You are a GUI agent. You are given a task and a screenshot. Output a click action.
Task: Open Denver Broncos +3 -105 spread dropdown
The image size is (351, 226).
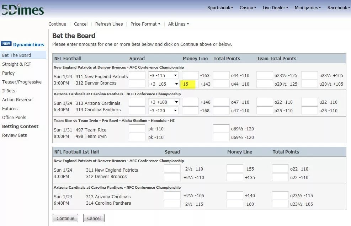tap(163, 84)
